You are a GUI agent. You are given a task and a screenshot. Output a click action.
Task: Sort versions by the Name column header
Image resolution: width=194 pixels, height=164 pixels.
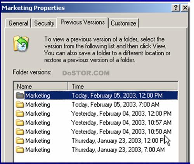point(40,86)
